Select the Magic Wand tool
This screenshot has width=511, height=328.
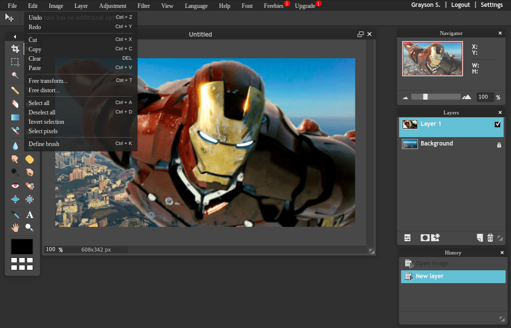coord(15,75)
